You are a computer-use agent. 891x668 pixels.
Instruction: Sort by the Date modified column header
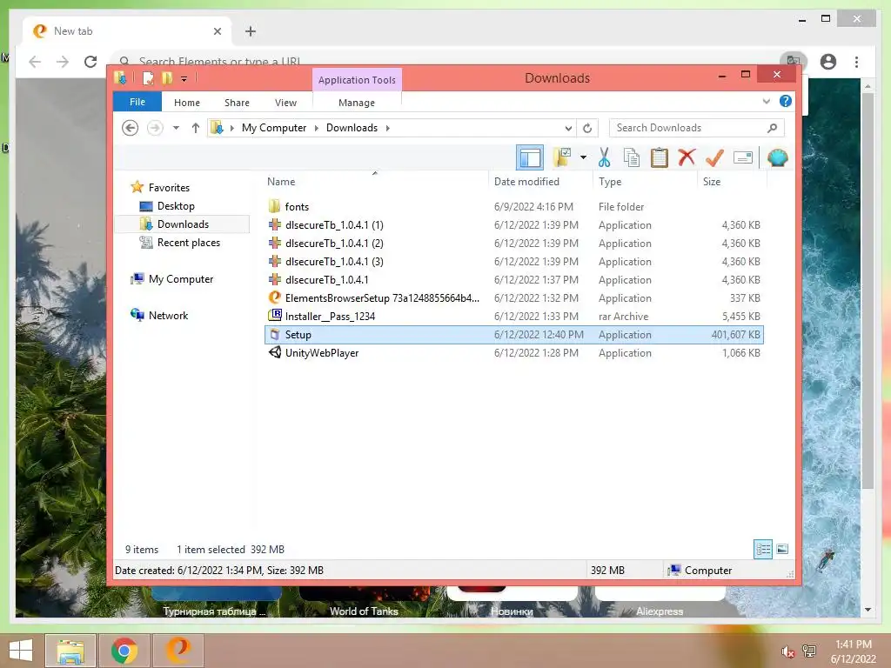[x=540, y=181]
